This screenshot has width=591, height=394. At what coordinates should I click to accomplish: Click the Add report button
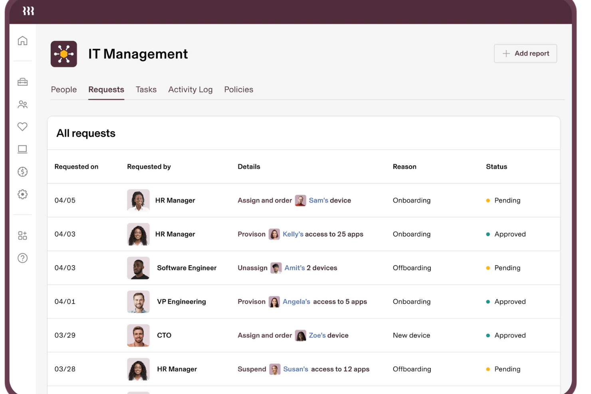525,53
